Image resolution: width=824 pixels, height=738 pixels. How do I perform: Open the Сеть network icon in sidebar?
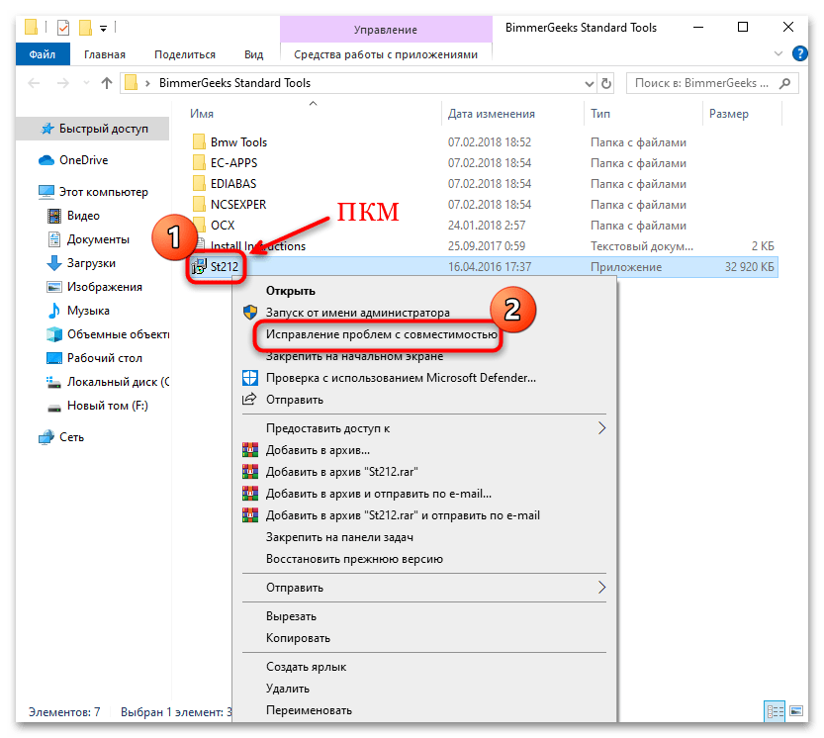tap(46, 437)
